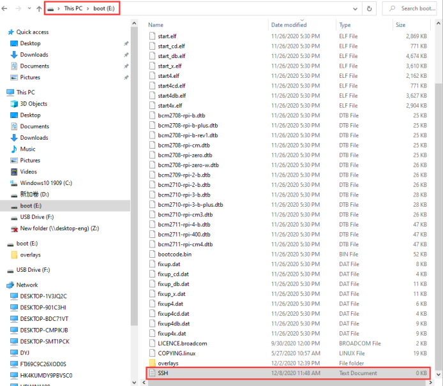Go back with the left arrow button
Screen dimensions: 443x386
(x=4, y=8)
